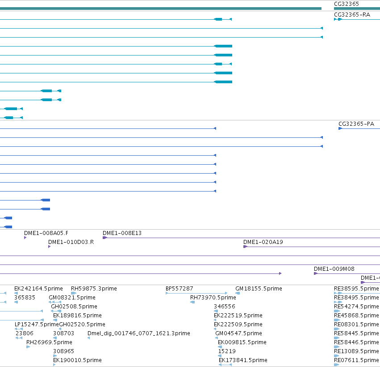Click the DME1-008A05.F arrow marker
The height and width of the screenshot is (367, 380).
point(25,238)
